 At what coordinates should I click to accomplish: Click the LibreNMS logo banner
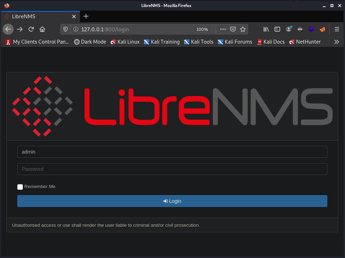coord(172,106)
